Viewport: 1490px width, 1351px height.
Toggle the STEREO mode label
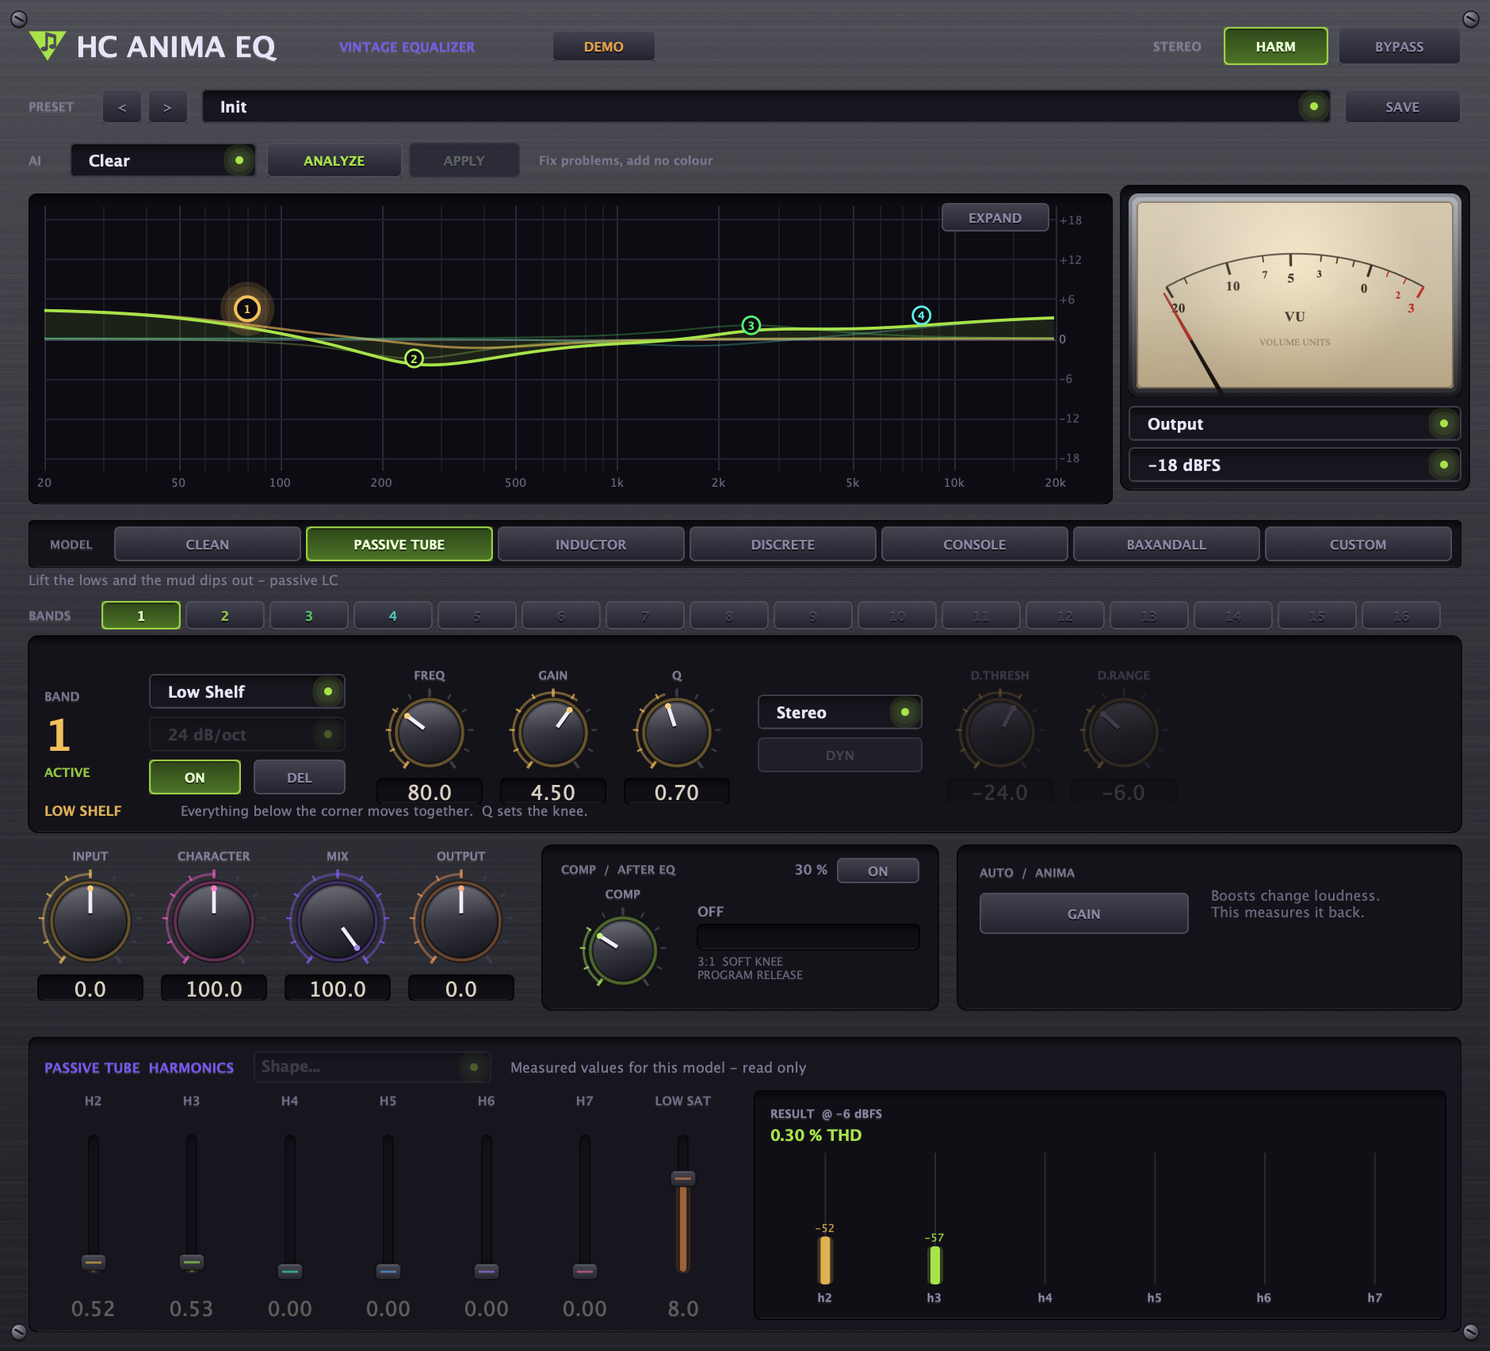click(1177, 47)
